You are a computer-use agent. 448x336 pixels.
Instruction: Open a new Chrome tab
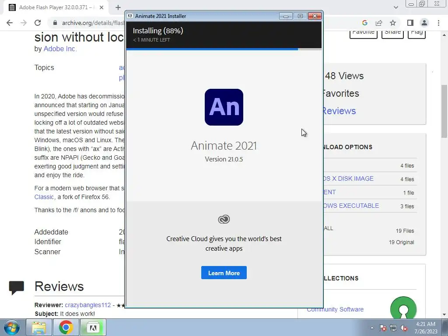[118, 7]
